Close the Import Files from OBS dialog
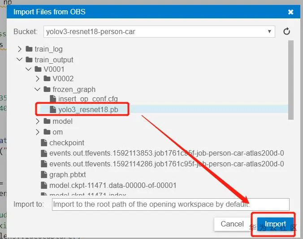The image size is (303, 239). [290, 12]
